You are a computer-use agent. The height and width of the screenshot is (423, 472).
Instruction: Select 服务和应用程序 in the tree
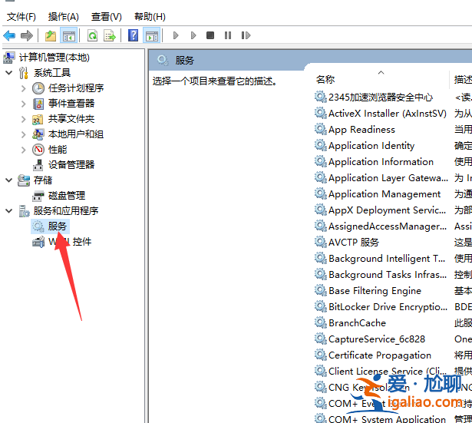point(66,211)
